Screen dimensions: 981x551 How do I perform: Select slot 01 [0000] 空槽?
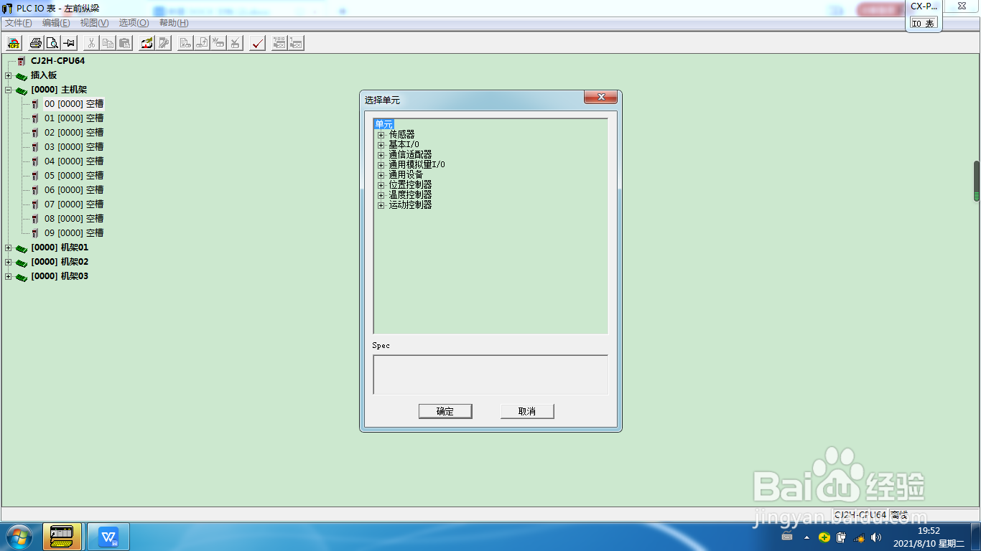tap(74, 118)
